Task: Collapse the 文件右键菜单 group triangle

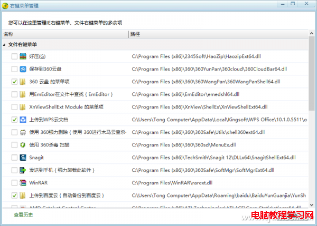Action: tap(4, 45)
